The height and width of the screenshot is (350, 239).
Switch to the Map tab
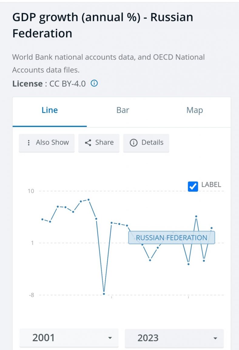coord(194,110)
